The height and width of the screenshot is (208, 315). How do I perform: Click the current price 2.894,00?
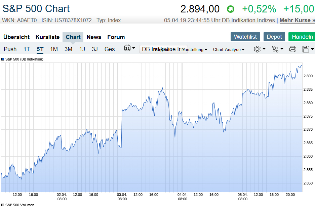click(x=200, y=9)
